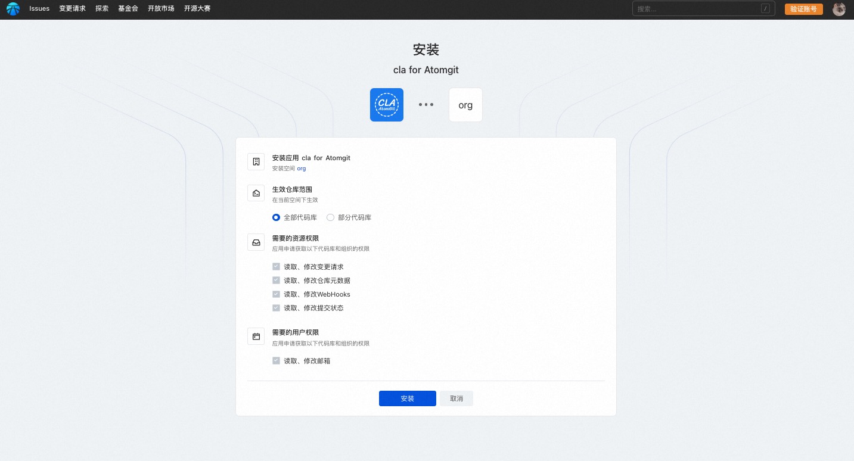Toggle 读取、修改提交状态 checkbox
This screenshot has height=461, width=854.
pyautogui.click(x=276, y=308)
